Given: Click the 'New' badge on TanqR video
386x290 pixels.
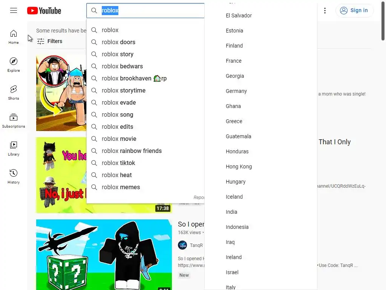Looking at the screenshot, I should (x=184, y=275).
